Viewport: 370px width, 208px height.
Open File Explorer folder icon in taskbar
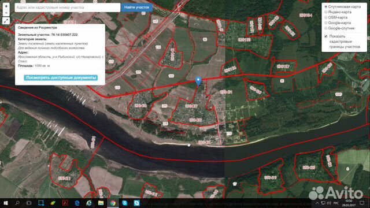101,203
